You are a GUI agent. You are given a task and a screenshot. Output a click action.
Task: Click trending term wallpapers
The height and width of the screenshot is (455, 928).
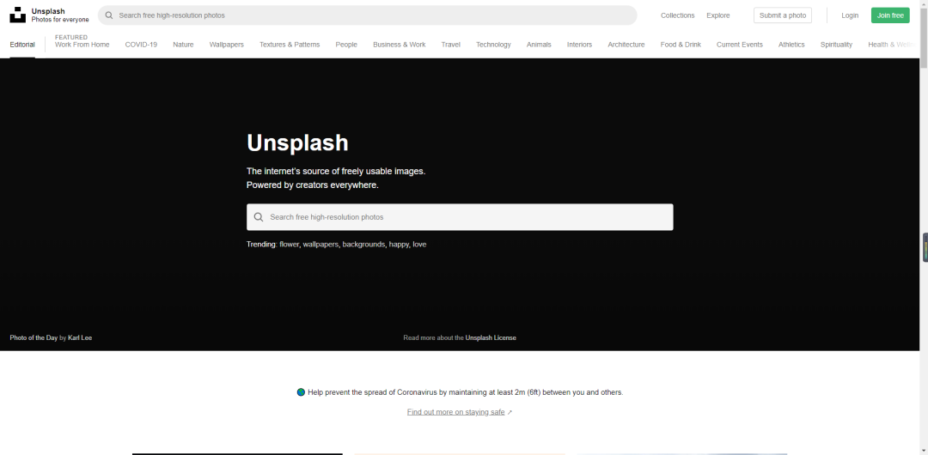coord(321,245)
